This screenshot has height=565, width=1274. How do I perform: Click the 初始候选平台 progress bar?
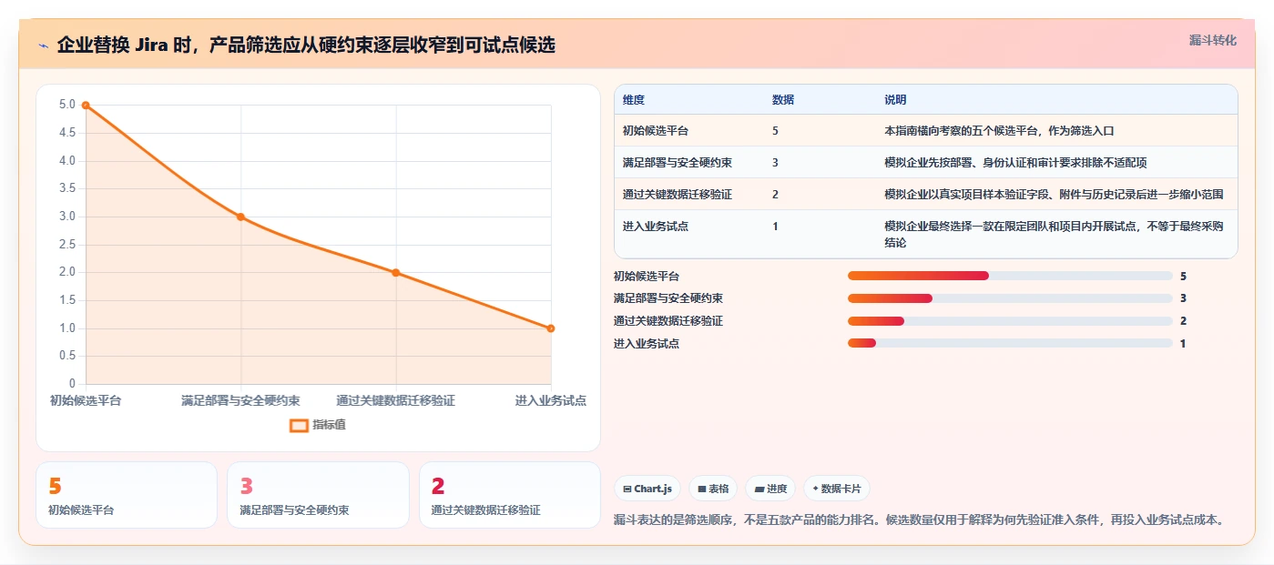click(1010, 276)
